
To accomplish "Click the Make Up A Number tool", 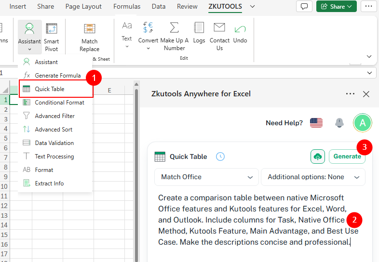I will [x=174, y=36].
